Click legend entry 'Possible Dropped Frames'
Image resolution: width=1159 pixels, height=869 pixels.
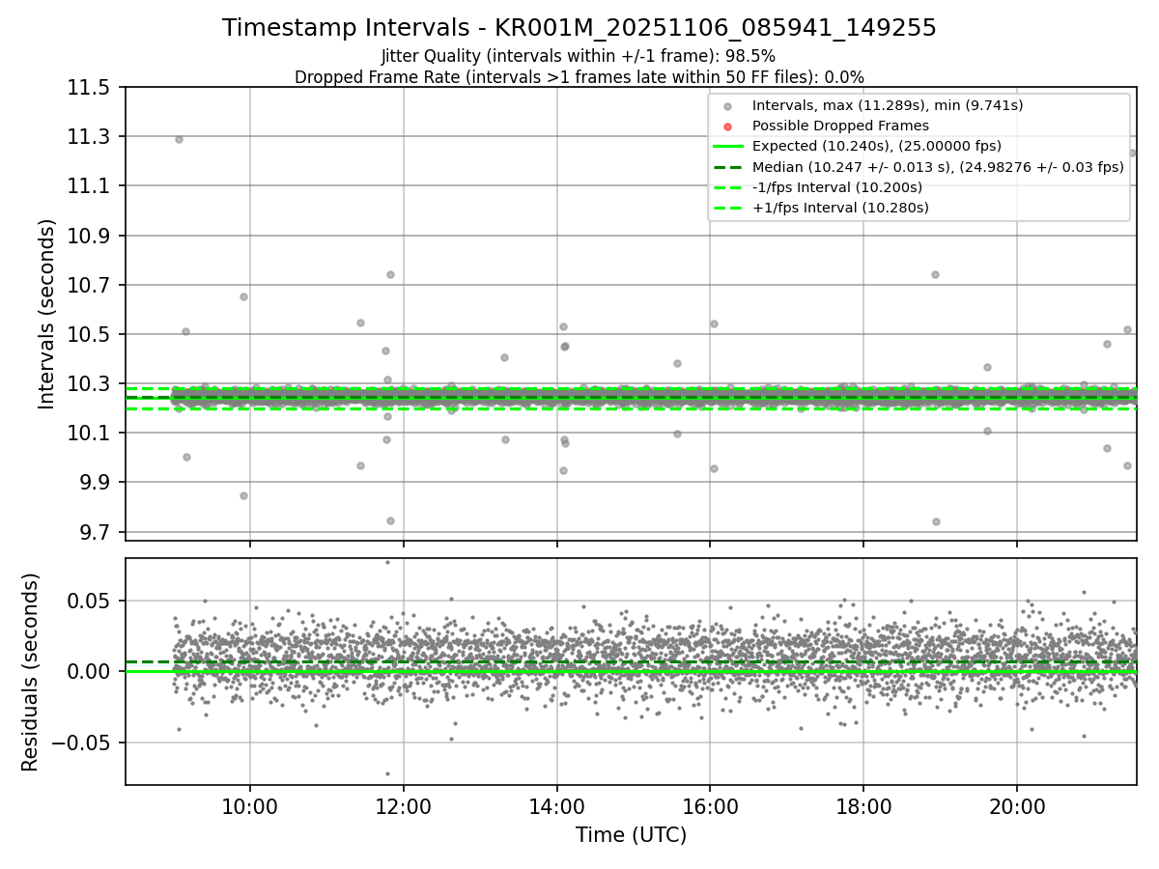(840, 126)
